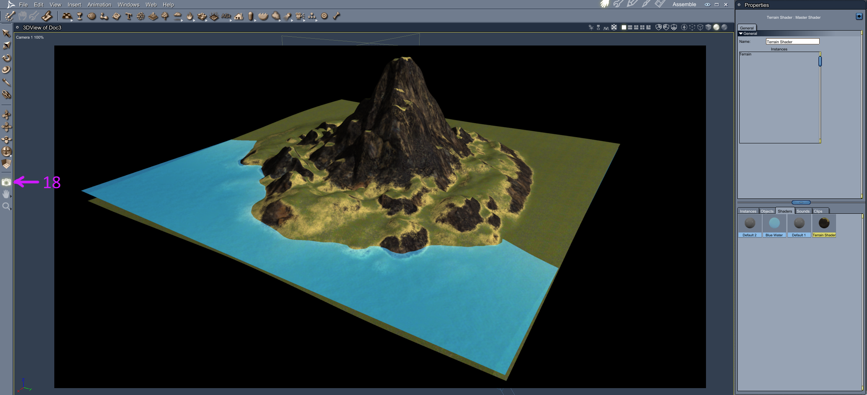This screenshot has height=395, width=867.
Task: Click the Instances list scrollbar handle
Action: click(820, 61)
